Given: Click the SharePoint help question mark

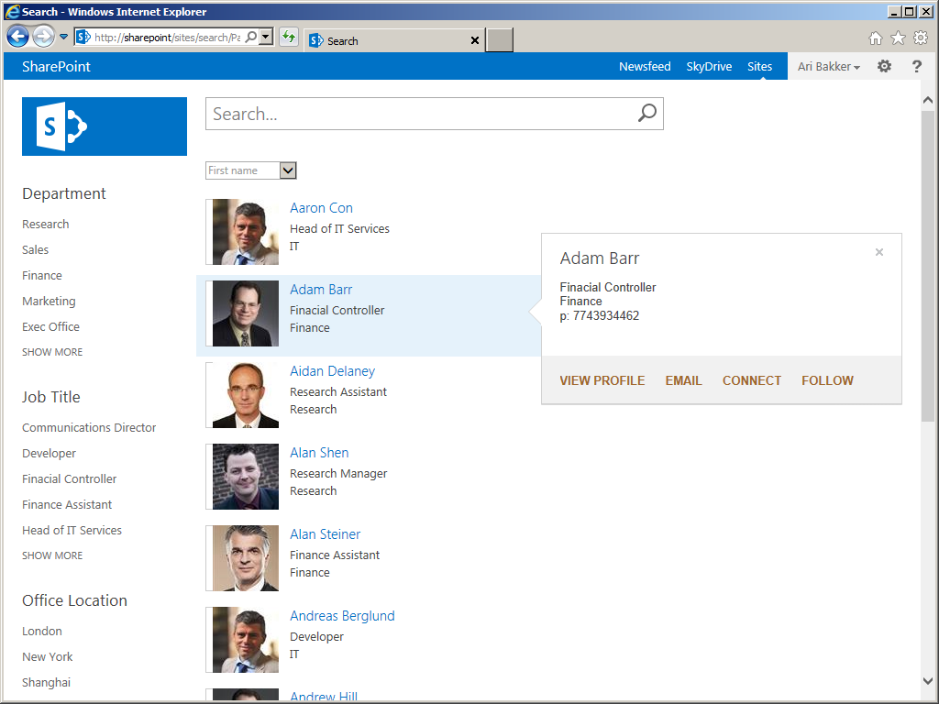Looking at the screenshot, I should click(x=917, y=66).
